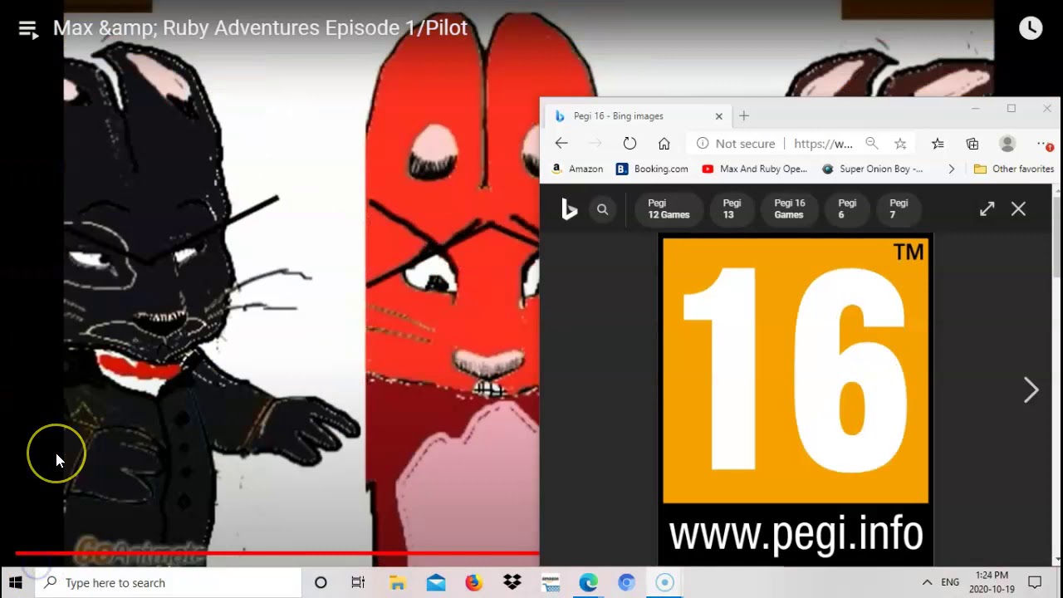Open the taskbar clock and date

coord(992,582)
